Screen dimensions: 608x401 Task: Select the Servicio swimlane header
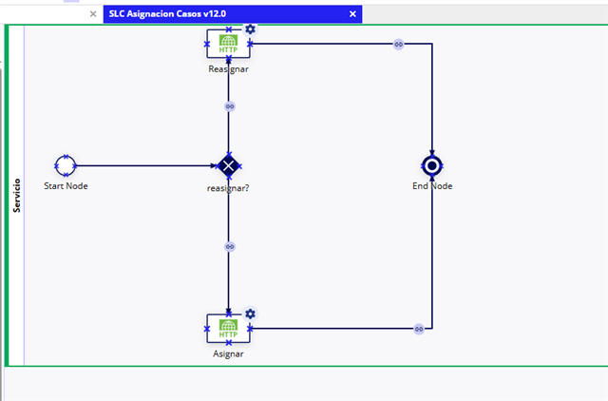(x=16, y=196)
